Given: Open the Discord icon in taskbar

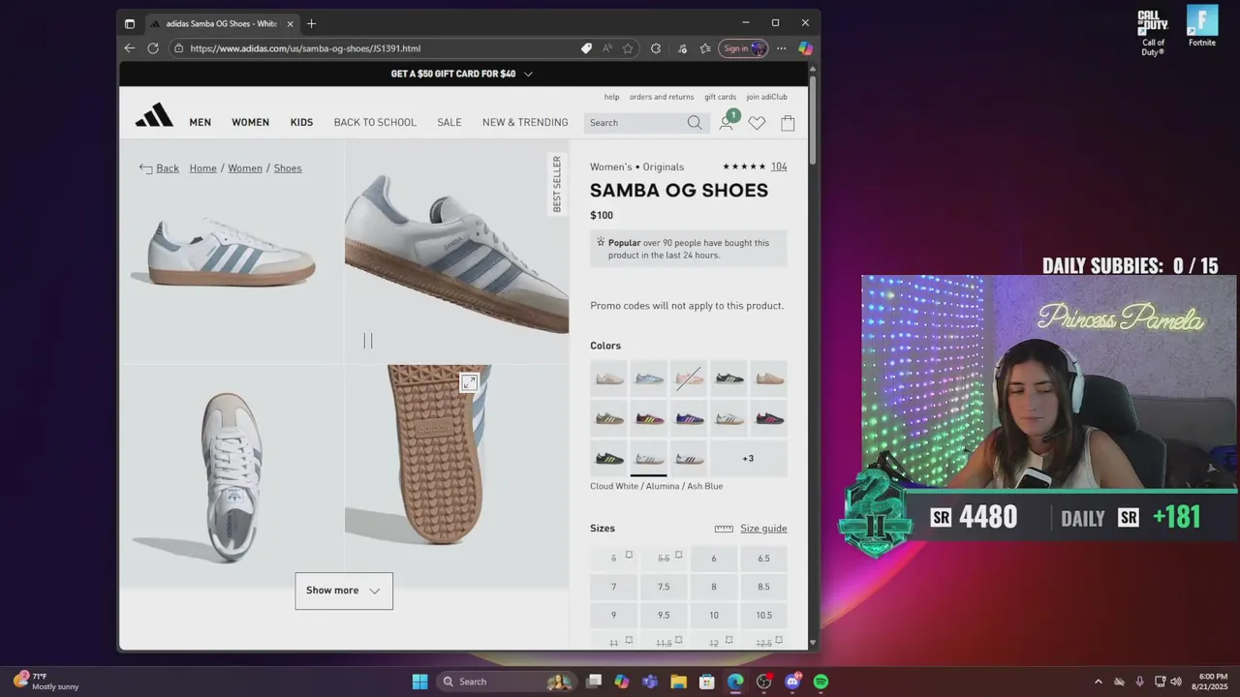Looking at the screenshot, I should pos(792,682).
